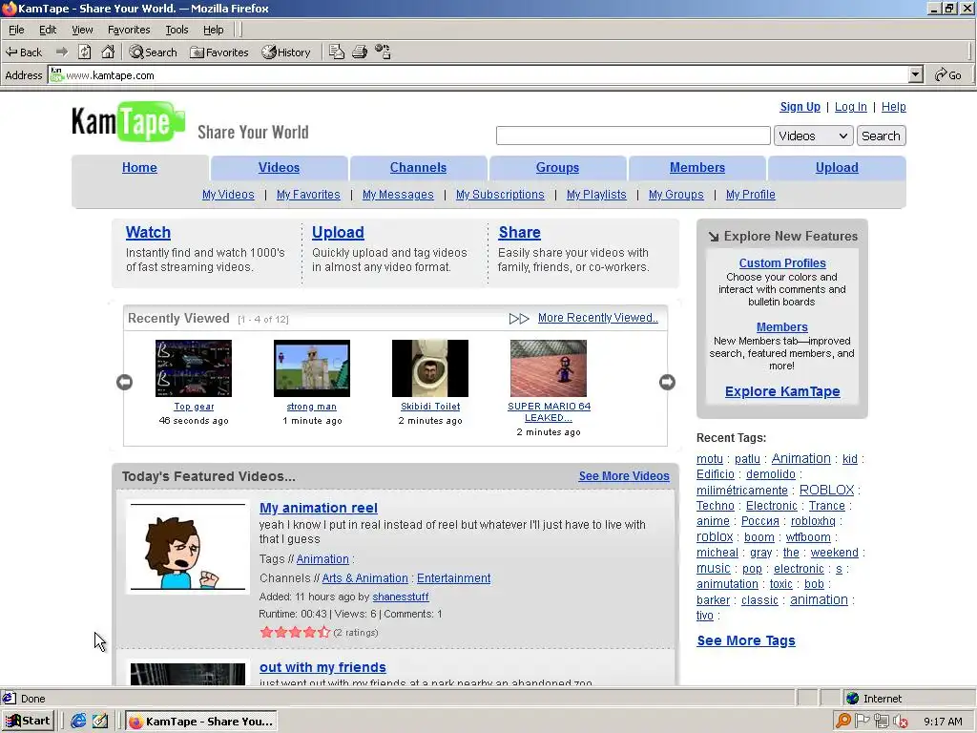Click the My animation reel thumbnail
The height and width of the screenshot is (733, 977).
coord(188,547)
